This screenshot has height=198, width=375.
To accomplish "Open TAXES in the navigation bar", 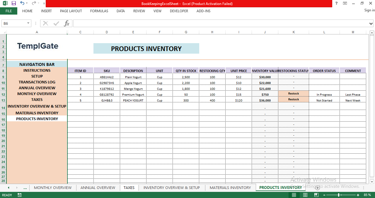I will click(x=37, y=99).
